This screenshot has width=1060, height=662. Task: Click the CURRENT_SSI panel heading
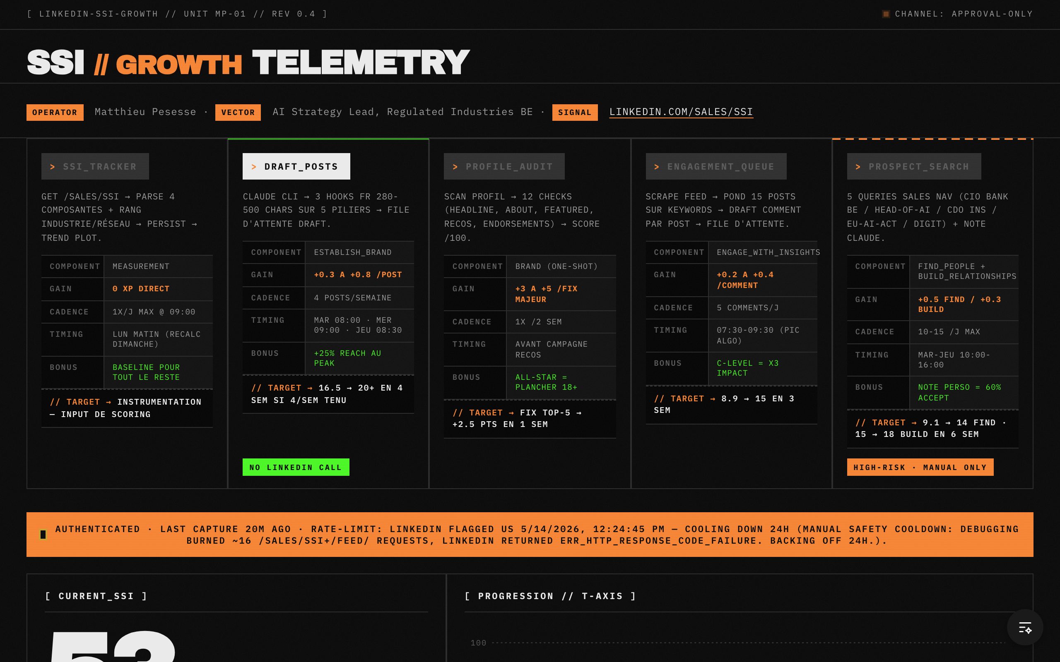point(96,596)
